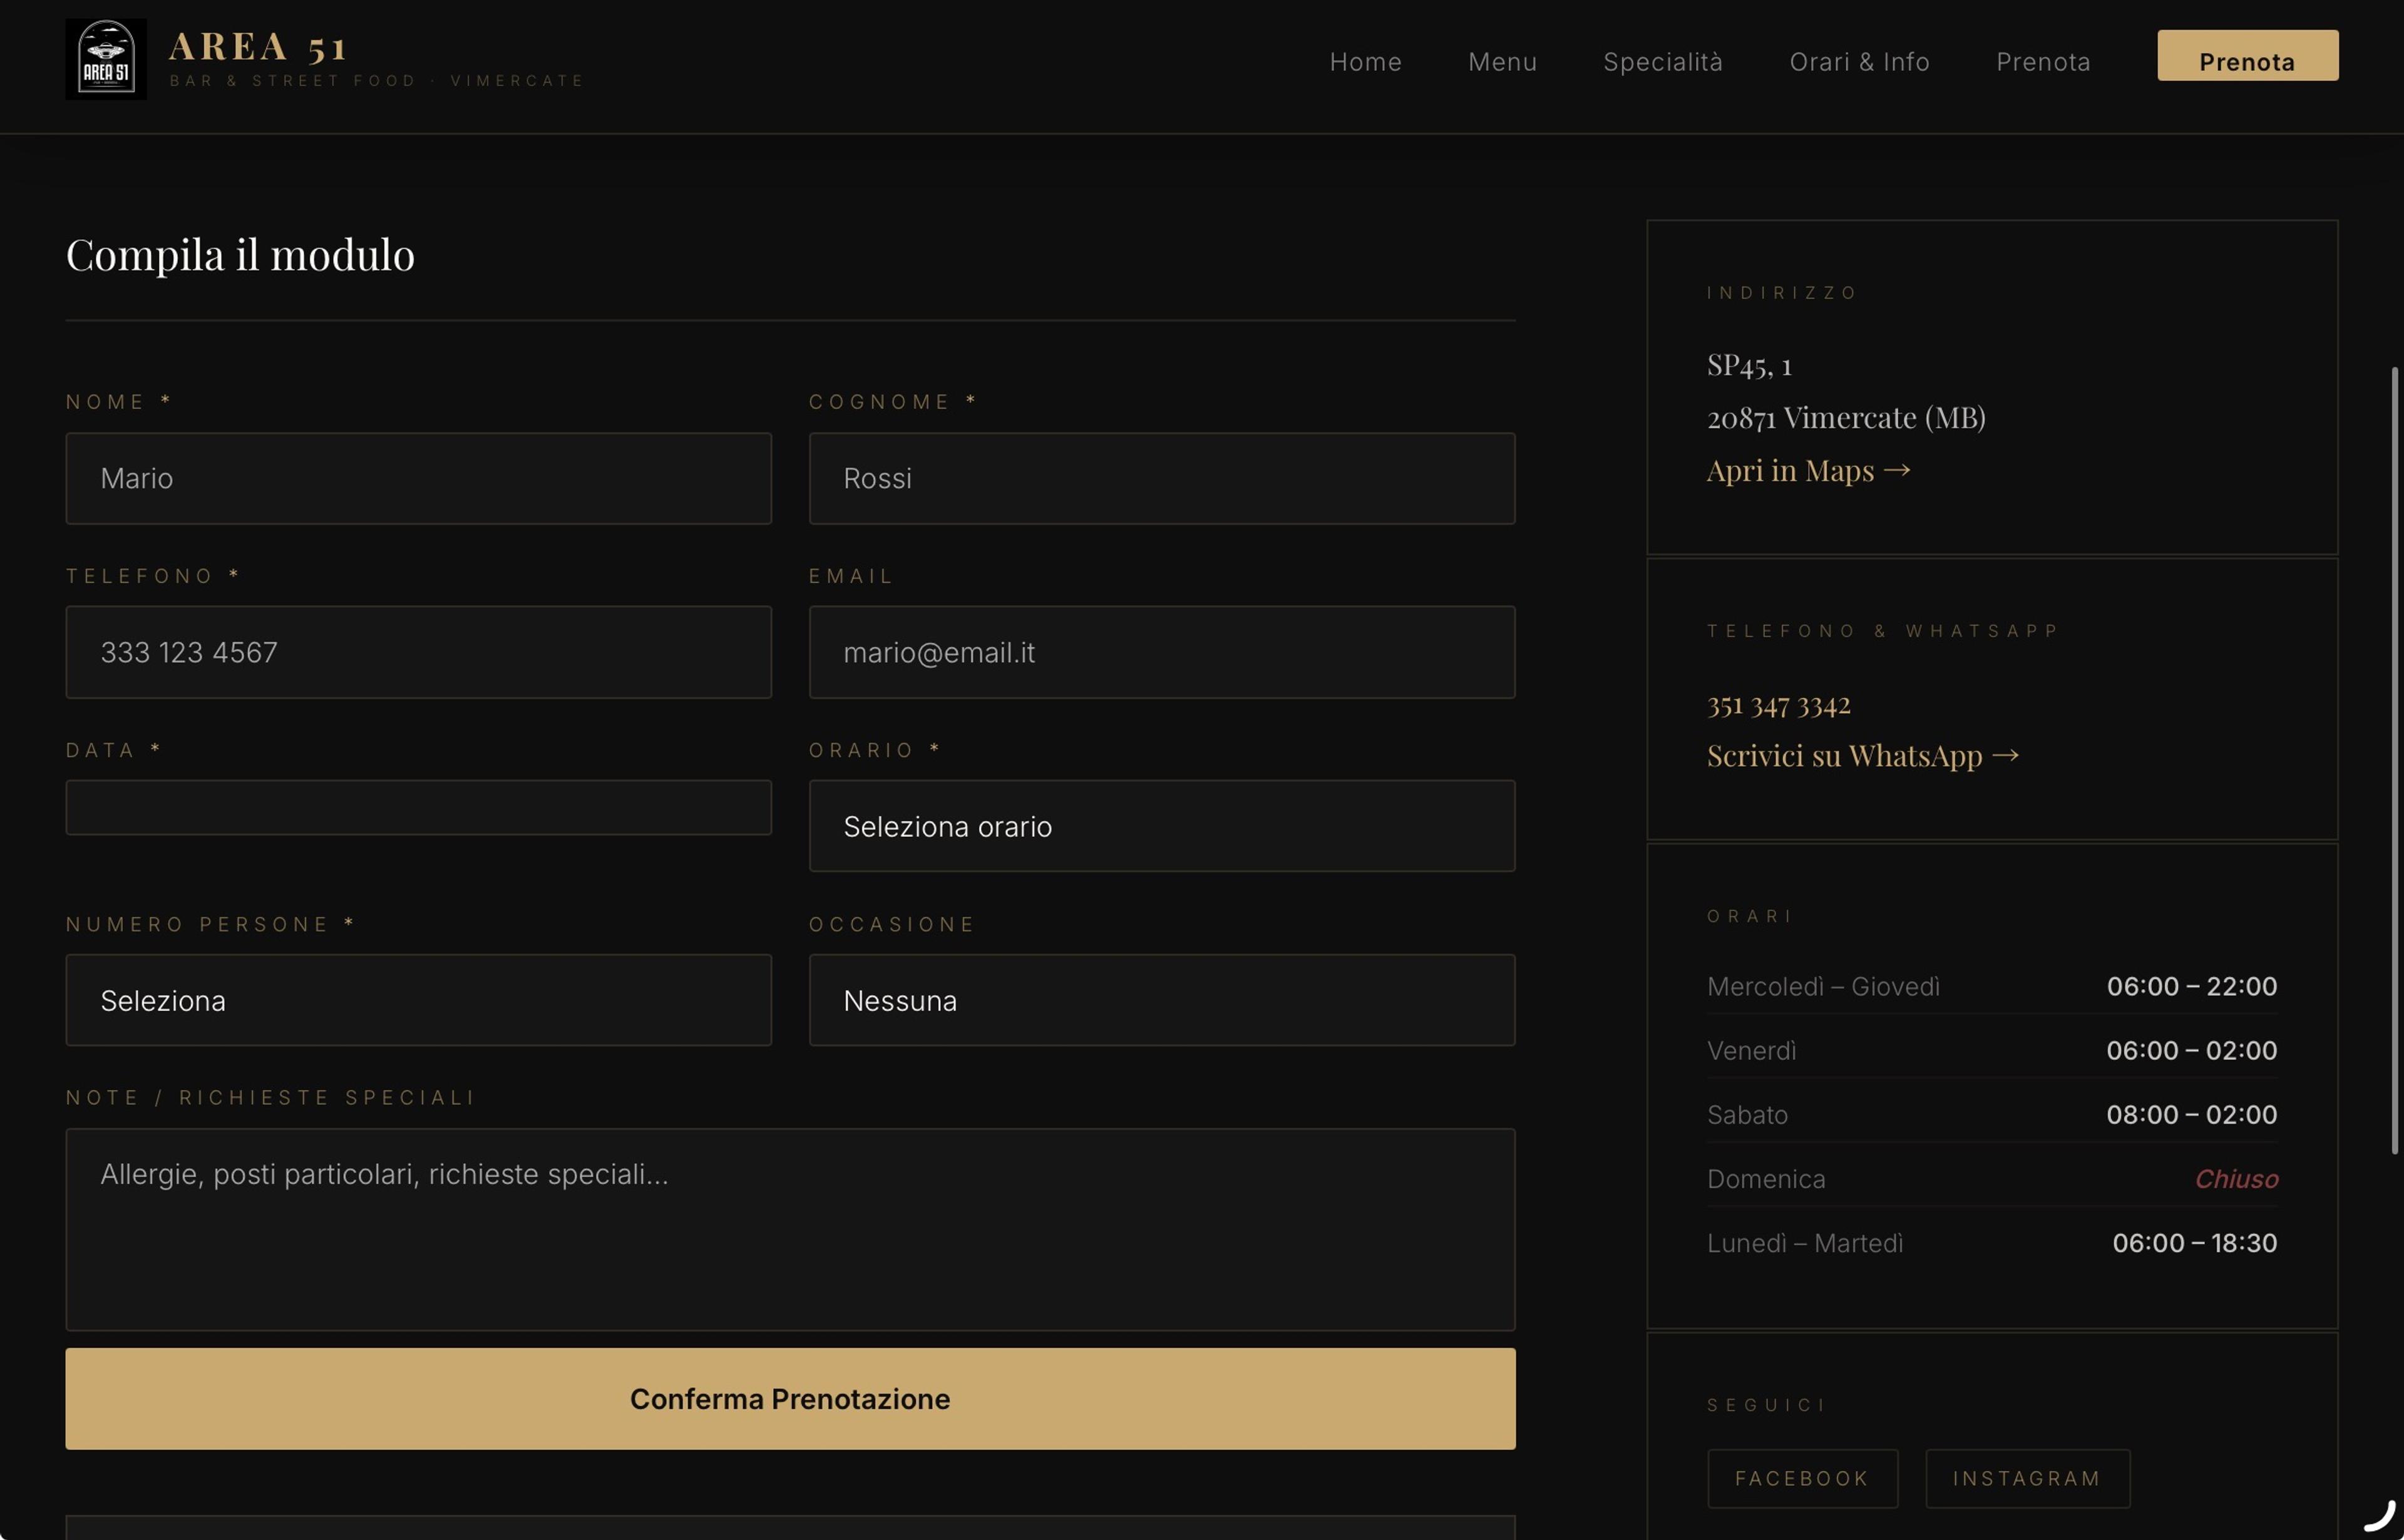Click the Note richieste speciali textarea
2404x1540 pixels.
pyautogui.click(x=790, y=1229)
